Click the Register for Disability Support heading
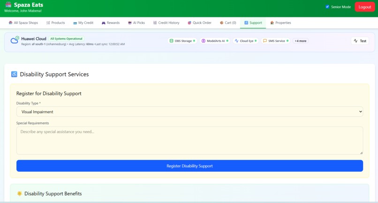 click(49, 94)
